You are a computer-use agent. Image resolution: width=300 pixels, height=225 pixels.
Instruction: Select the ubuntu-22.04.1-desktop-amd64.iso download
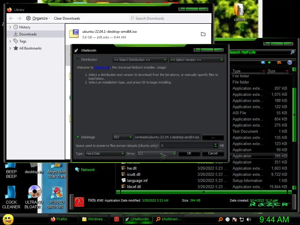[138, 34]
